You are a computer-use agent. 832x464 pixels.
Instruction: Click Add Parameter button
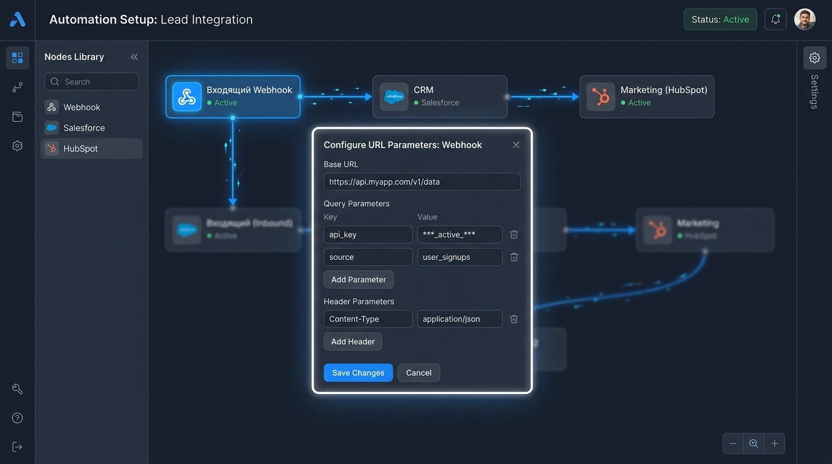point(359,280)
